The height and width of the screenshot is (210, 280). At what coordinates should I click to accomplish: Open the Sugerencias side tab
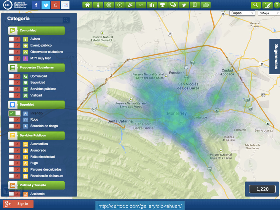pos(275,56)
